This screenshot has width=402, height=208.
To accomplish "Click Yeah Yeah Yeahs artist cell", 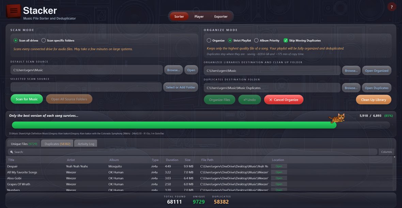I will click(77, 166).
